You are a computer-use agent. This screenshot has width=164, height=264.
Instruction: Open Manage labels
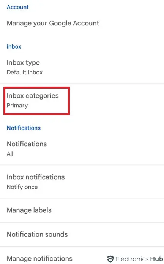pyautogui.click(x=82, y=210)
